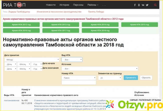Expand the Источник dropdown
This screenshot has height=111, width=163.
pyautogui.click(x=100, y=69)
